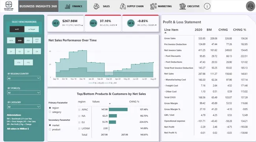This screenshot has width=256, height=142.
Task: Click the Dec 19 axis label
Action: (82, 79)
